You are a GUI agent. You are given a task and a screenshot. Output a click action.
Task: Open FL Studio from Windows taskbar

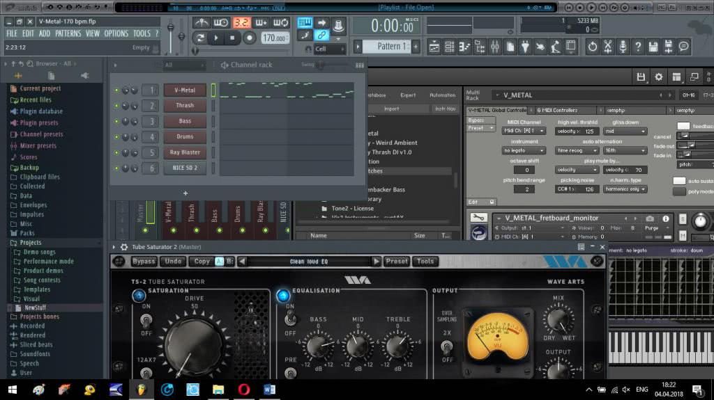[142, 389]
